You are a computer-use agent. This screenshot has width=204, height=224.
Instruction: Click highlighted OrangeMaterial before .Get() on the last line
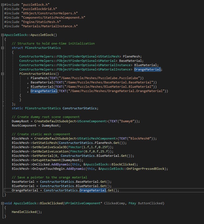coord(93,190)
